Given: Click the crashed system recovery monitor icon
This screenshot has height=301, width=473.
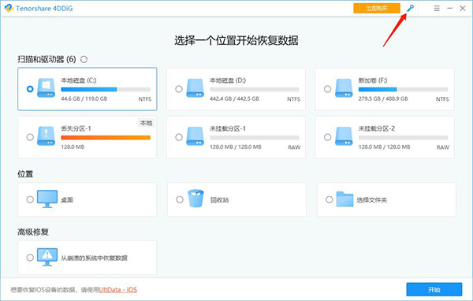Looking at the screenshot, I should [x=47, y=257].
